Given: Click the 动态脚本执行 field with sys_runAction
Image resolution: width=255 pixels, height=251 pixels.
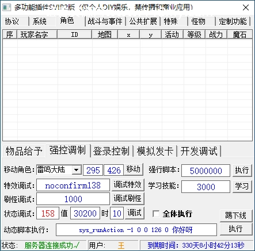Looking at the screenshot, I should point(136,230).
